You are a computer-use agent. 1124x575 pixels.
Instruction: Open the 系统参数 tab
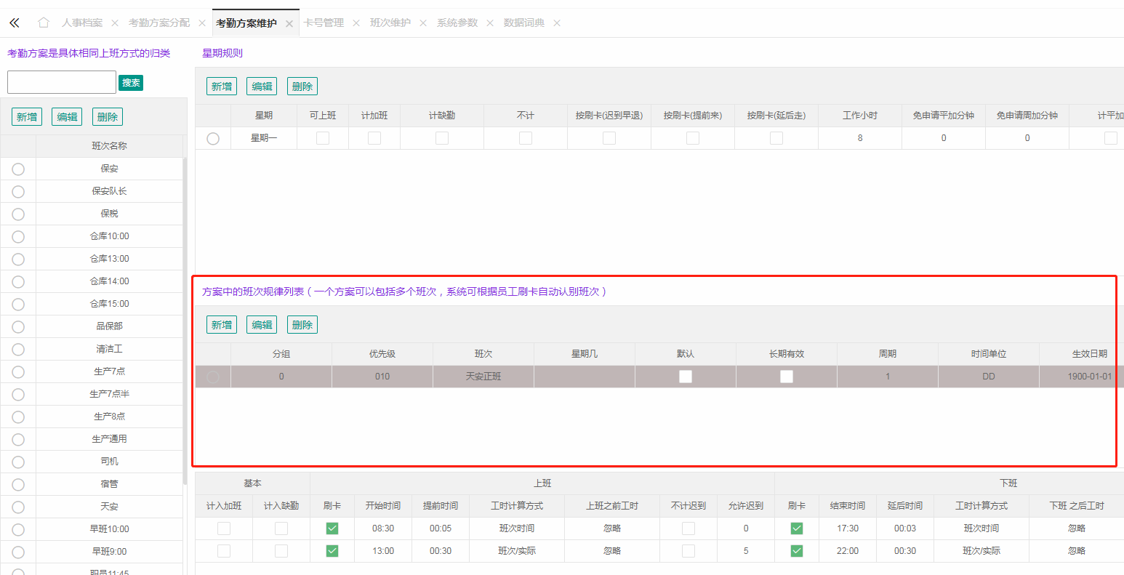(x=457, y=23)
